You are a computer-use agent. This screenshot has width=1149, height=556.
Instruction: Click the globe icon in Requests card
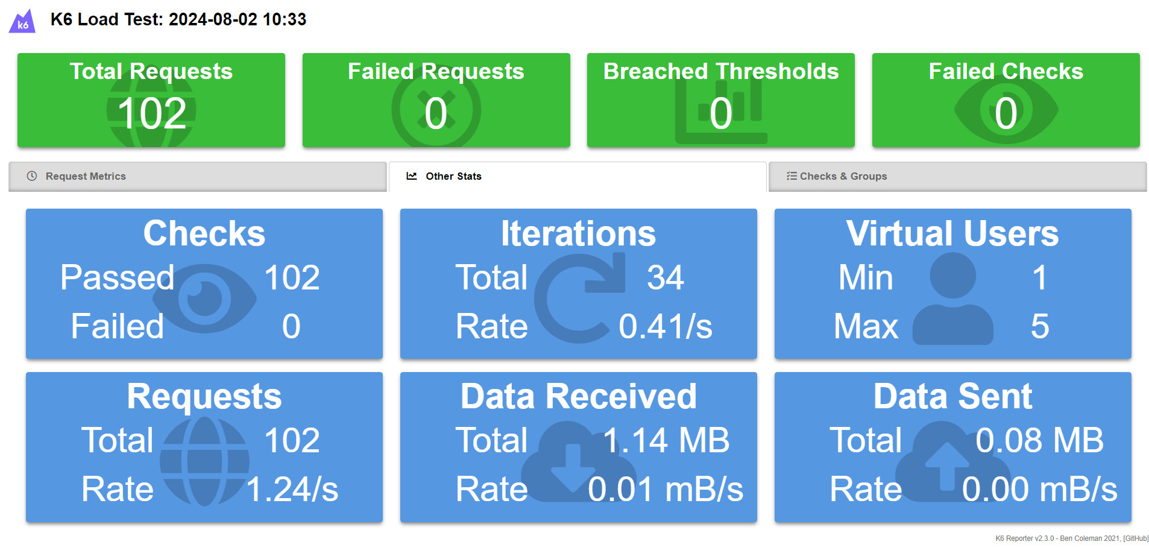point(204,461)
